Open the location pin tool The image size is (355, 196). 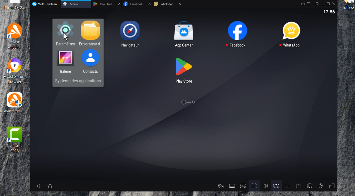click(x=321, y=186)
